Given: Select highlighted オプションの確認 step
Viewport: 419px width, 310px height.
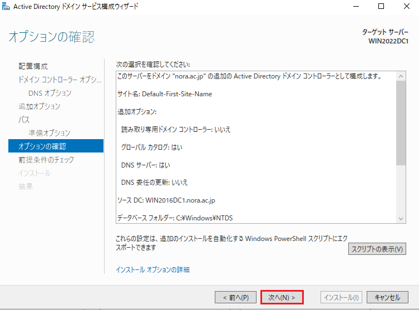Looking at the screenshot, I should [56, 146].
